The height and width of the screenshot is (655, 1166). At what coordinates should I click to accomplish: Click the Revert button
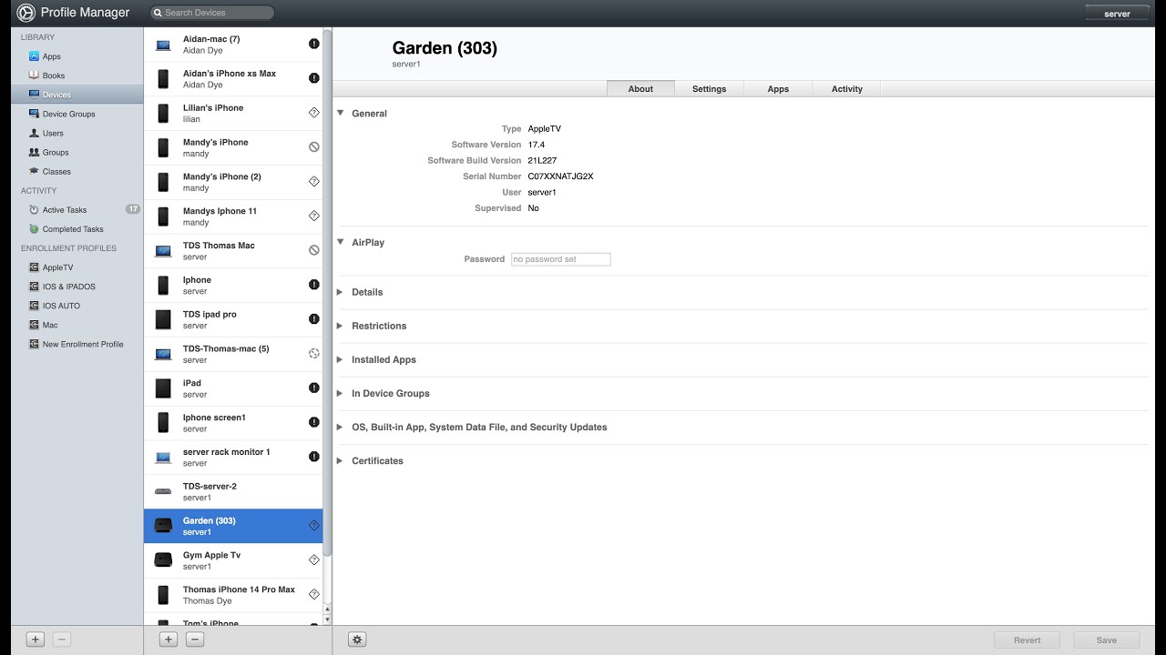(1027, 640)
